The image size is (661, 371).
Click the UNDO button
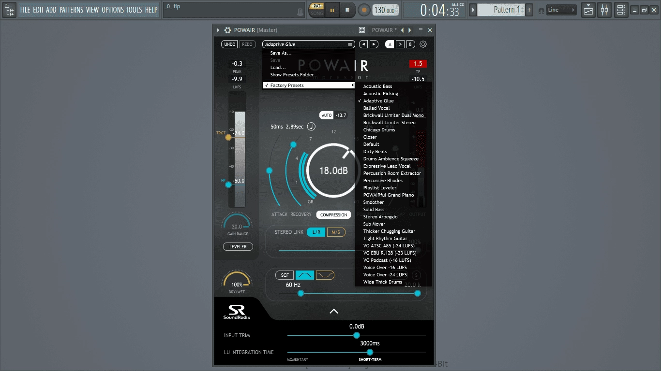[x=230, y=44]
